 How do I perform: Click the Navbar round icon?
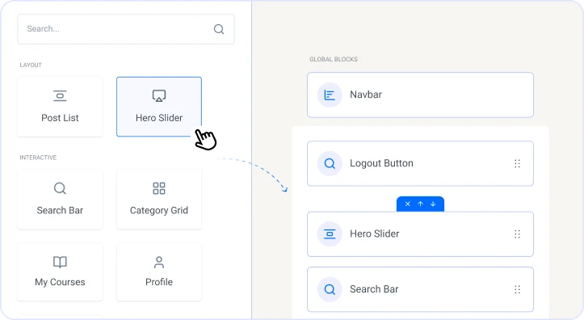pyautogui.click(x=330, y=95)
